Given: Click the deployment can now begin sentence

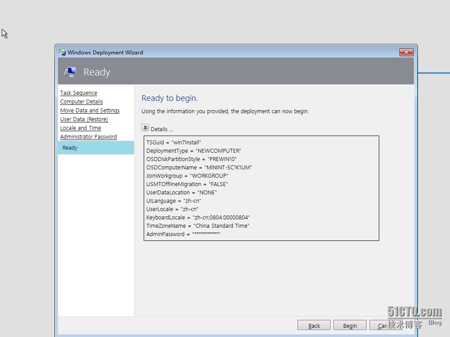Looking at the screenshot, I should tap(225, 111).
